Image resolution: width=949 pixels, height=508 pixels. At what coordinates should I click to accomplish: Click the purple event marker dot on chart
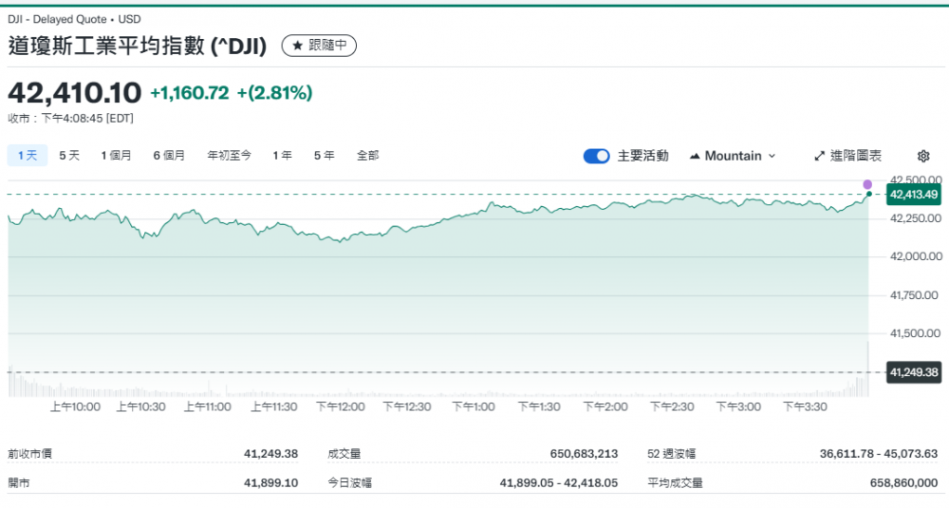click(x=867, y=184)
